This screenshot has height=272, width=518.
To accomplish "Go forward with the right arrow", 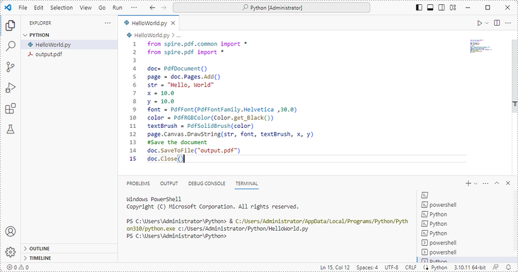I will 163,8.
